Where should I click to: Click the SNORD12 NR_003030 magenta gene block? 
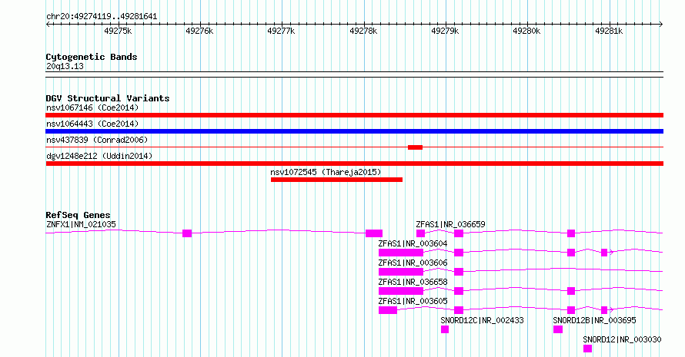point(587,349)
